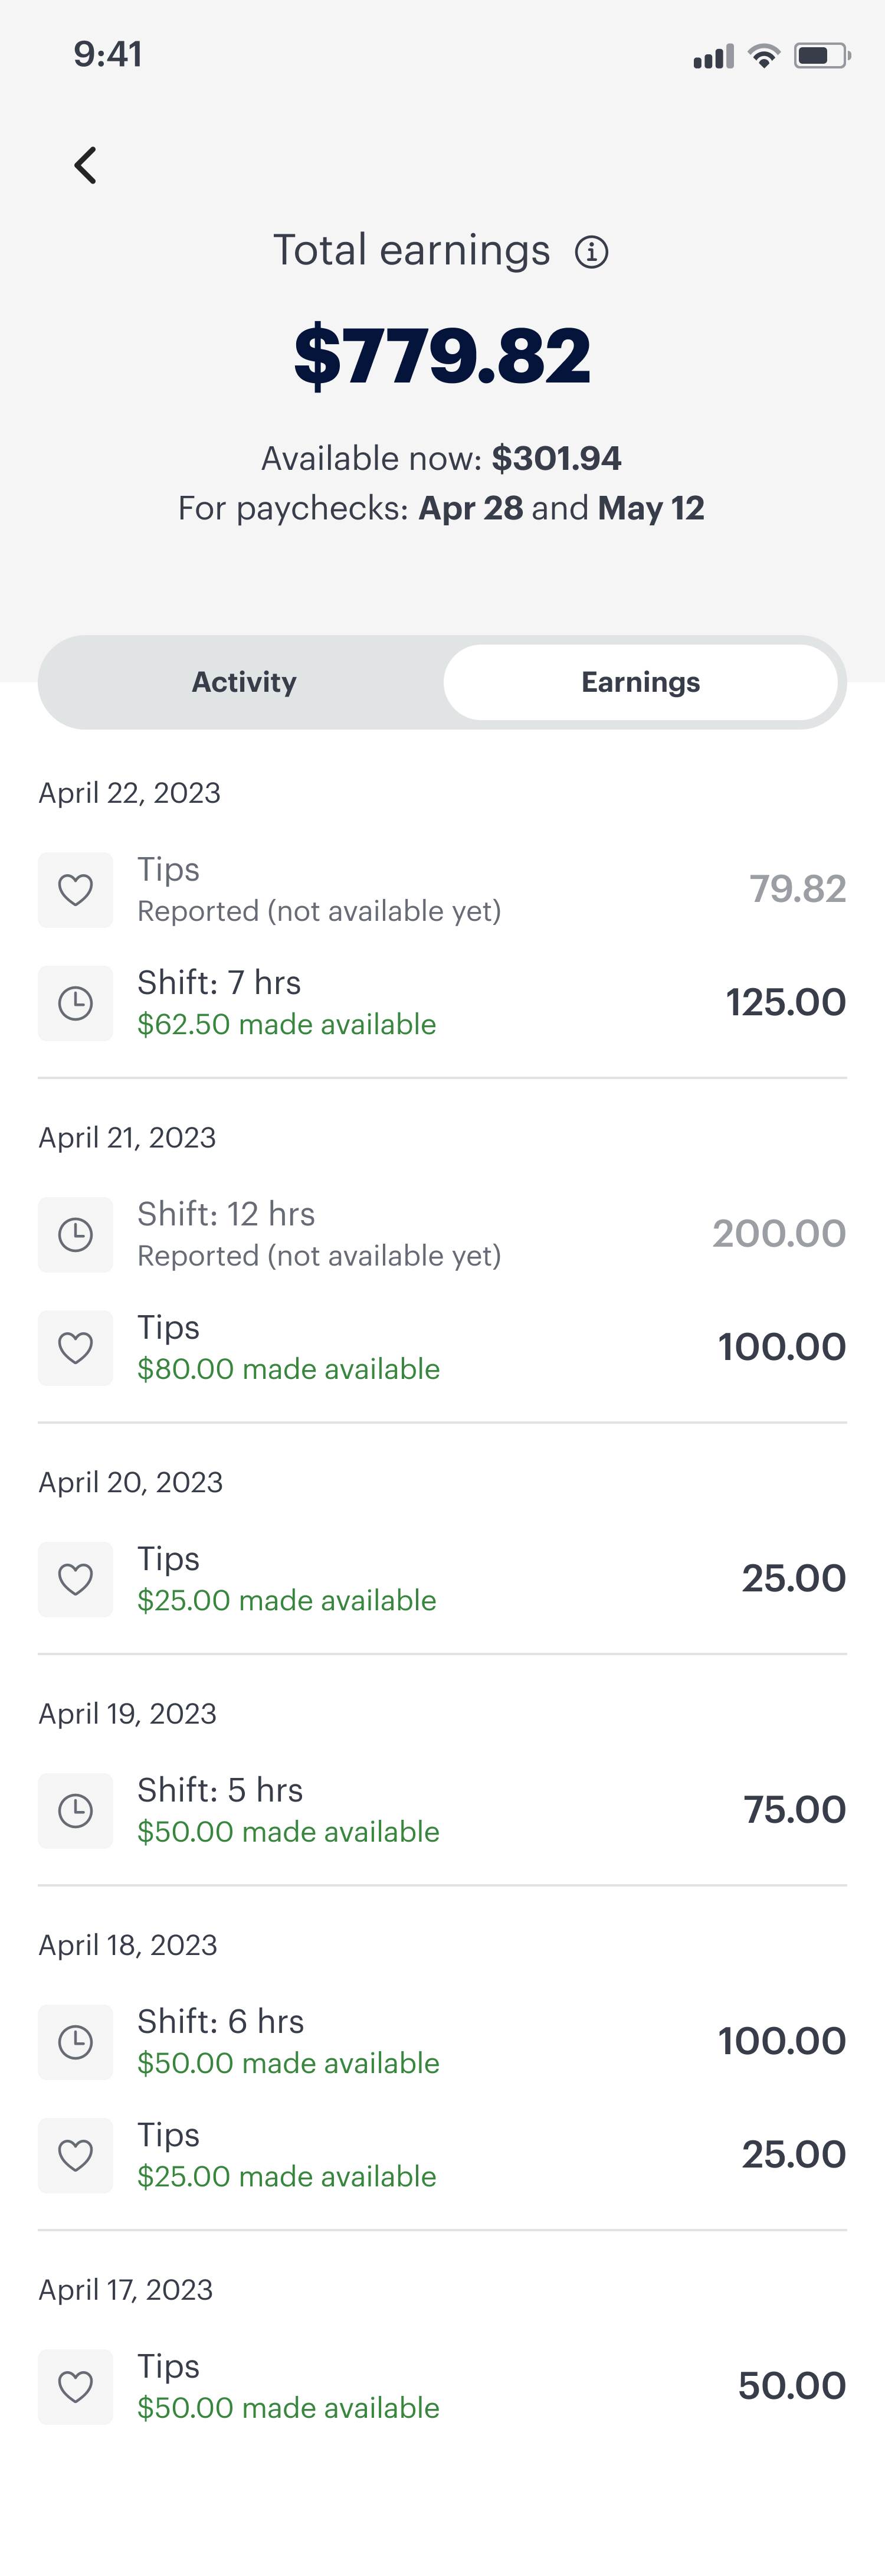This screenshot has height=2576, width=885.
Task: Select the Earnings tab
Action: point(640,682)
